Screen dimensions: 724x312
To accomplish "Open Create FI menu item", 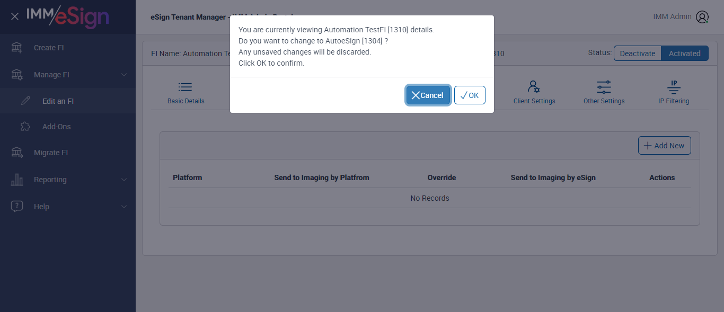I will click(x=68, y=48).
